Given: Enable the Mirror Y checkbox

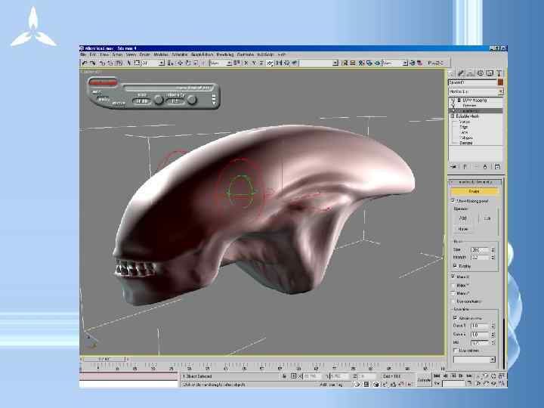Looking at the screenshot, I should 453,285.
